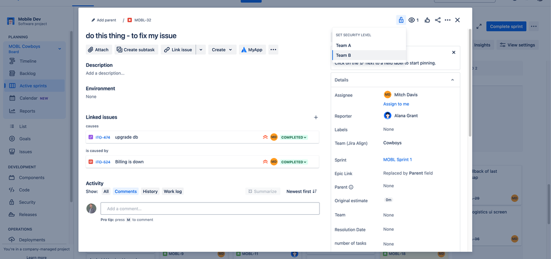Click the Add a comment field
Viewport: 551px width, 259px height.
pyautogui.click(x=210, y=208)
